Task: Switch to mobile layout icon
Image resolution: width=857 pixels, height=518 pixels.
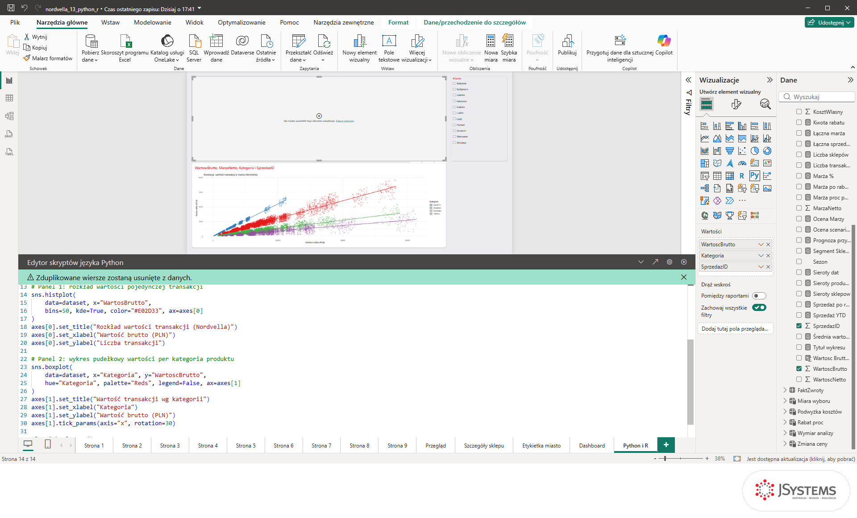Action: click(48, 444)
